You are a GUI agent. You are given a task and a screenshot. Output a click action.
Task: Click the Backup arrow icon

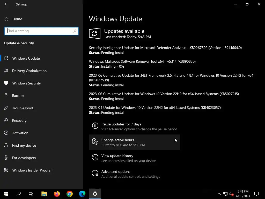(6, 96)
